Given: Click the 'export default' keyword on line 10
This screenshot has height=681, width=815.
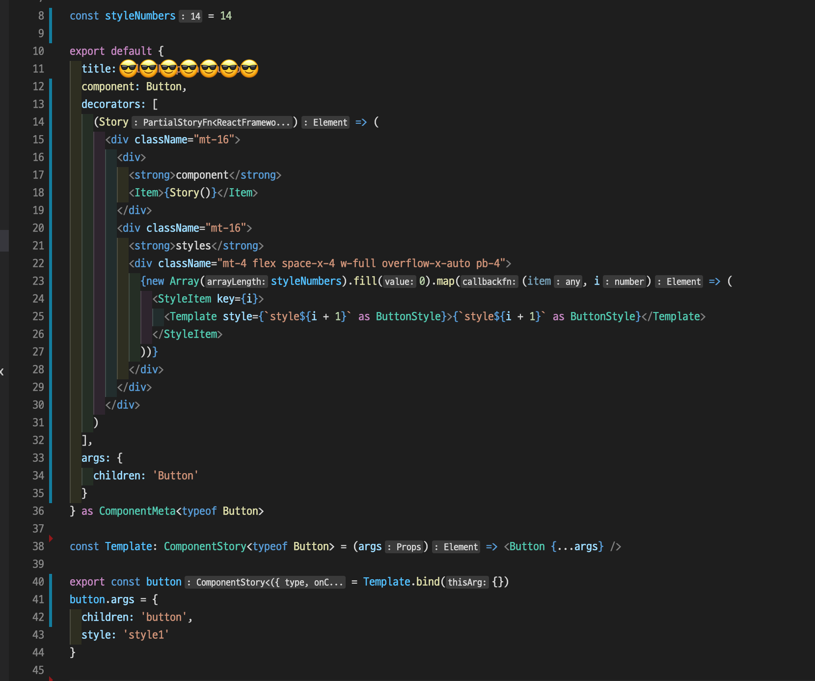Looking at the screenshot, I should pyautogui.click(x=111, y=51).
